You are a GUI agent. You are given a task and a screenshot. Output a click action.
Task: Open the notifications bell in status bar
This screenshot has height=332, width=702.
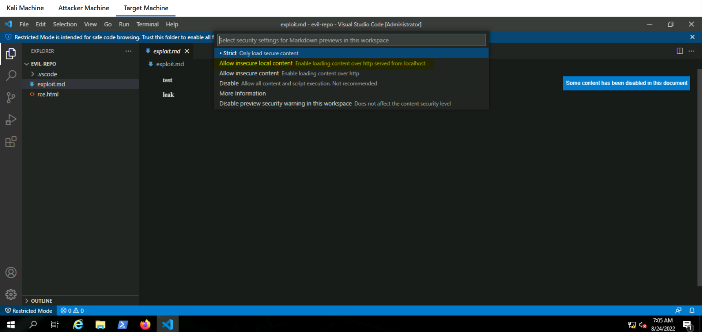pos(692,311)
